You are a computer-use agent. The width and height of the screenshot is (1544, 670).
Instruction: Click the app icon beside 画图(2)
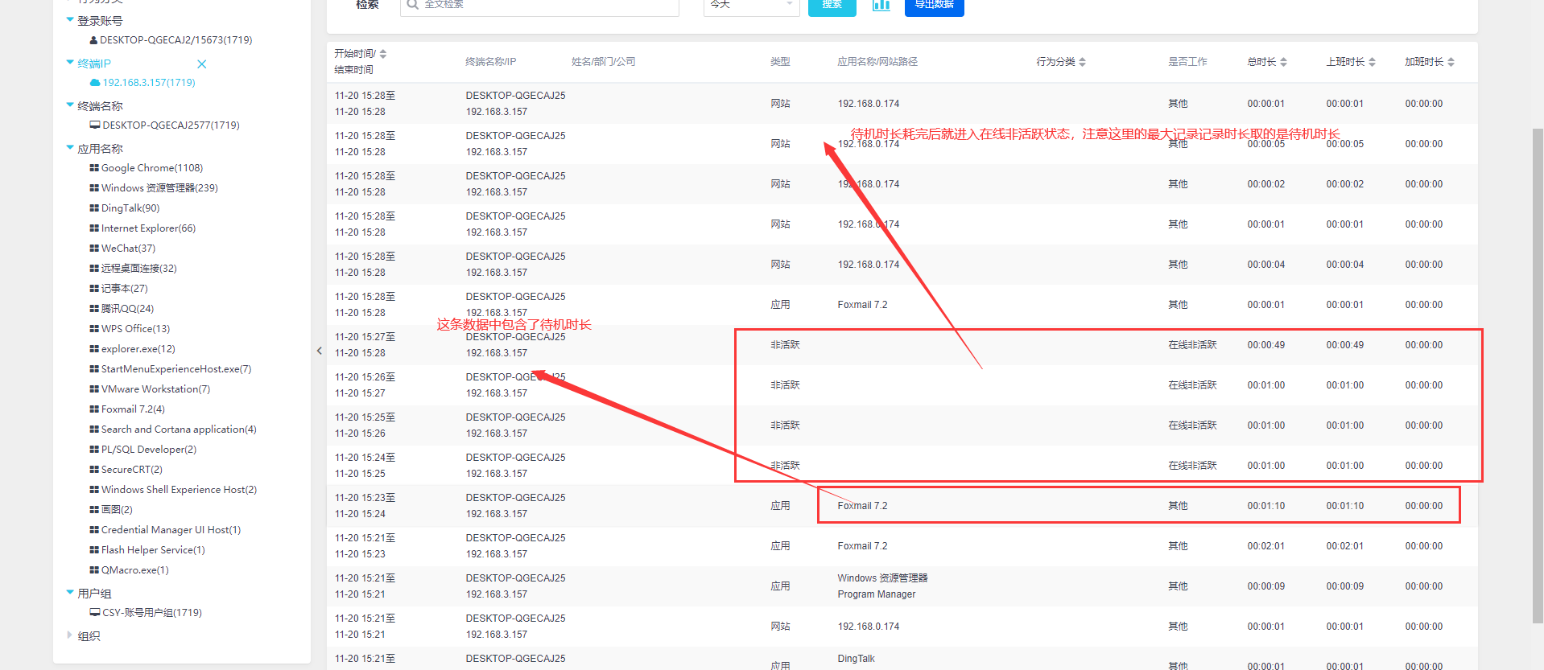click(x=94, y=510)
